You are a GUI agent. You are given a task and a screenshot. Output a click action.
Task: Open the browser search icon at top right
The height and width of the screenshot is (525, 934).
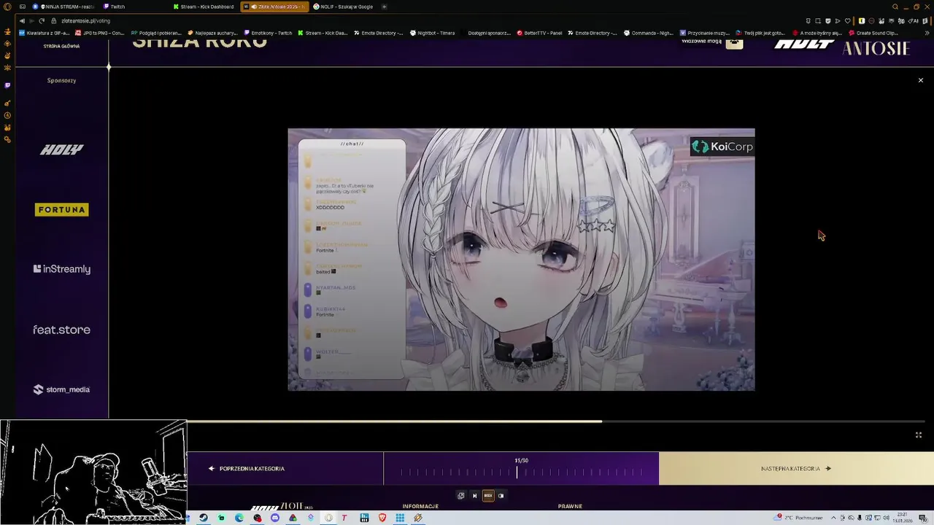[895, 7]
